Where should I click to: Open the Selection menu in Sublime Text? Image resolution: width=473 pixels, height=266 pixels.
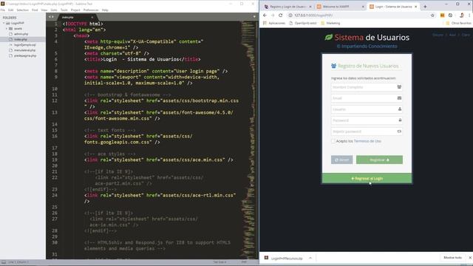(22, 10)
